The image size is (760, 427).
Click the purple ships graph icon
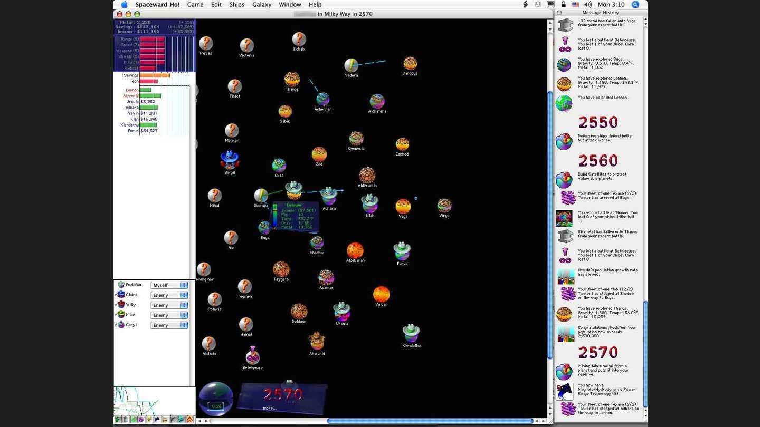click(x=141, y=420)
